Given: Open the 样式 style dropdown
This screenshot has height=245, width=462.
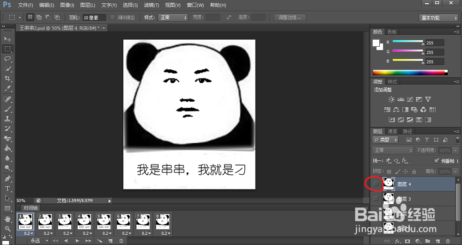Looking at the screenshot, I should [x=173, y=18].
